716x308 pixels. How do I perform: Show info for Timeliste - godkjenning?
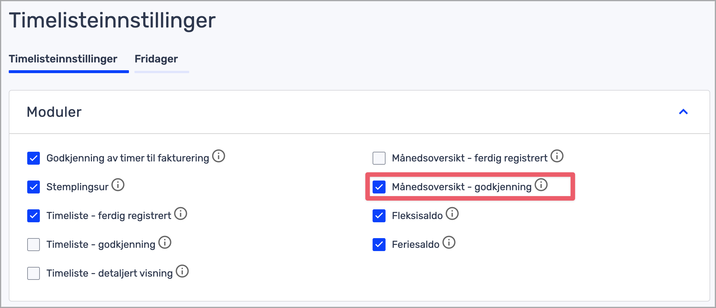tap(165, 242)
